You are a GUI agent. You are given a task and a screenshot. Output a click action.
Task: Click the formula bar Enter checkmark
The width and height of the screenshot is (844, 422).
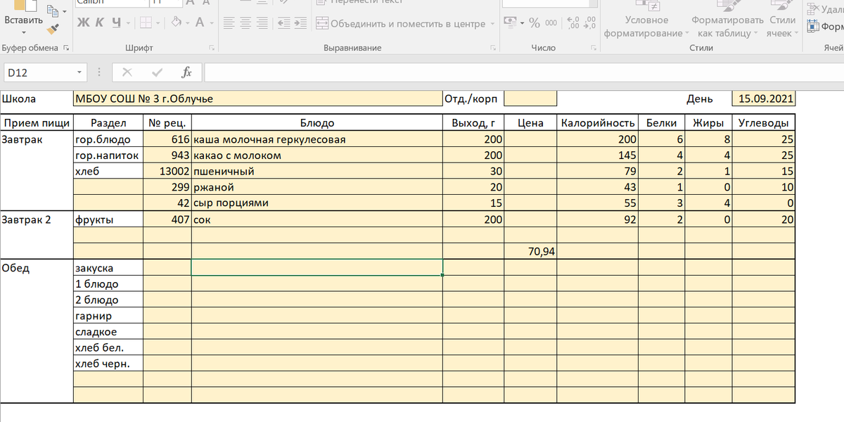[157, 72]
